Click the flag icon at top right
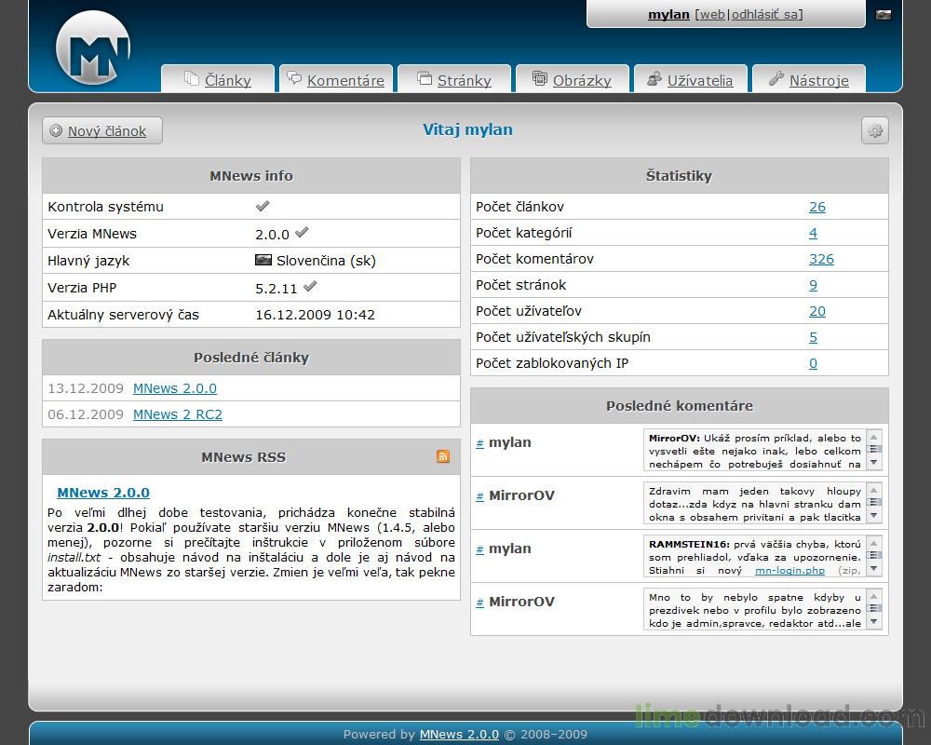 click(883, 15)
